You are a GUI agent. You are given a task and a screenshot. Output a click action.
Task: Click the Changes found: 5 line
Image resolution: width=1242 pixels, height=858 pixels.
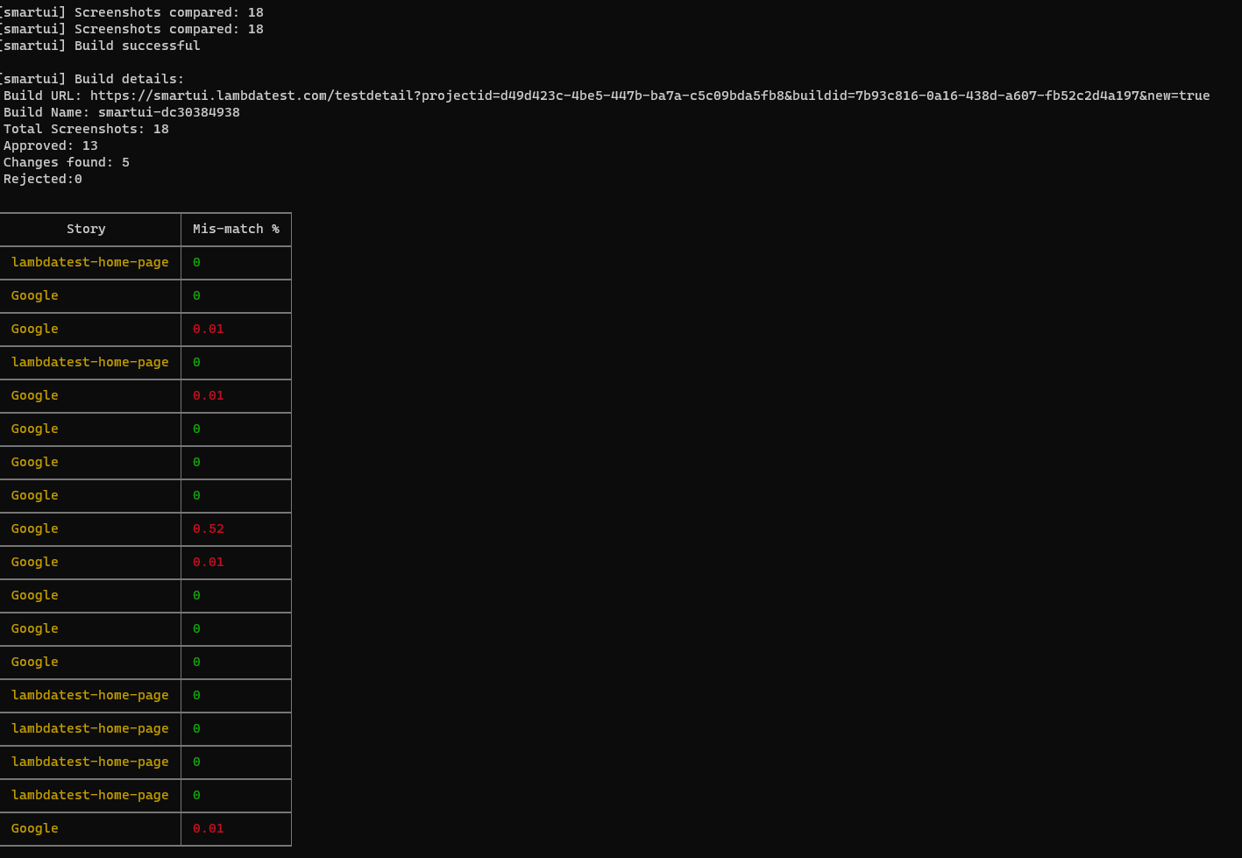[x=65, y=162]
